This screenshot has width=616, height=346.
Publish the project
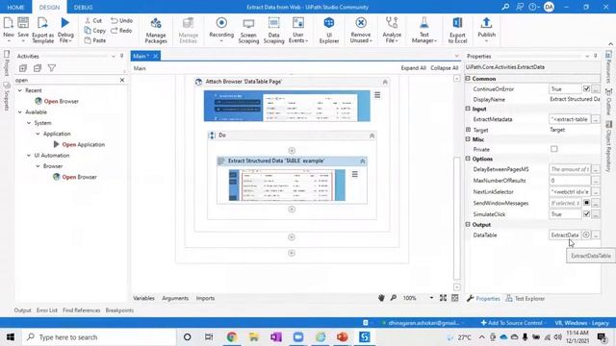click(x=486, y=29)
